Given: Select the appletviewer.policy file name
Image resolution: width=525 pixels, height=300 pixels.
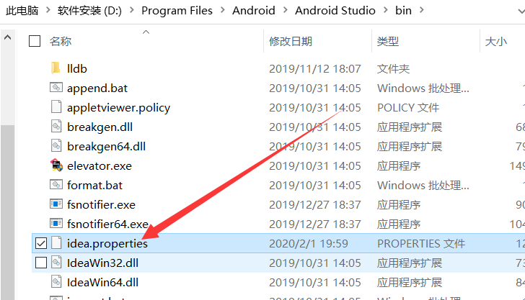Looking at the screenshot, I should [x=118, y=108].
